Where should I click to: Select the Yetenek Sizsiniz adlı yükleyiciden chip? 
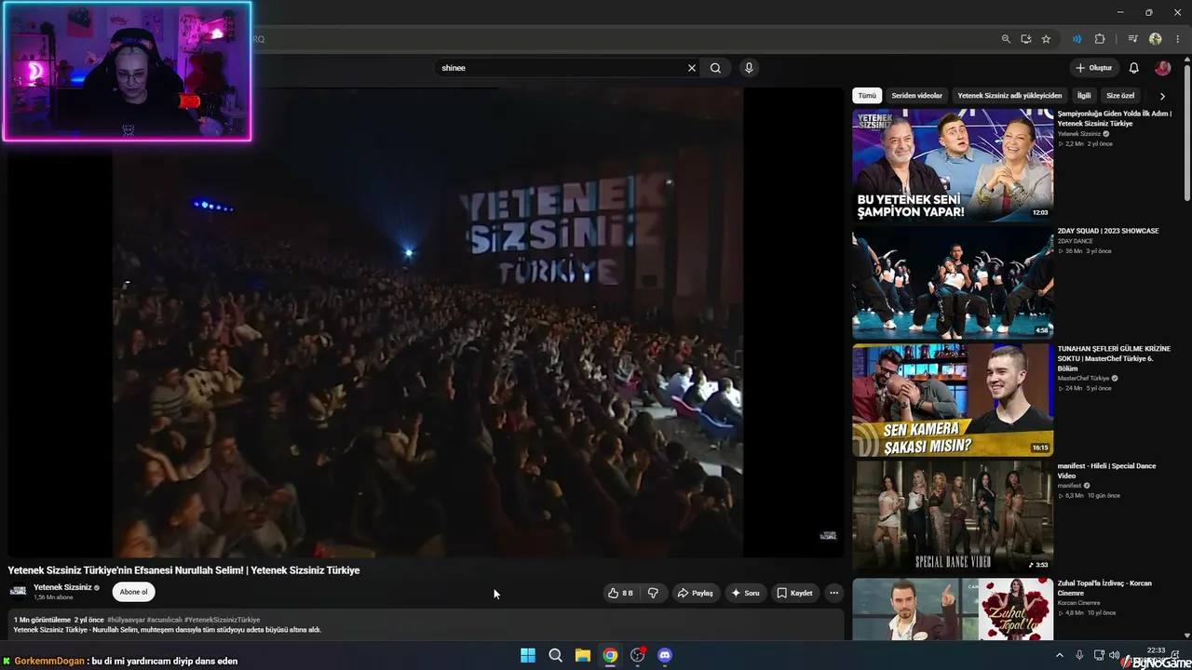point(1009,96)
